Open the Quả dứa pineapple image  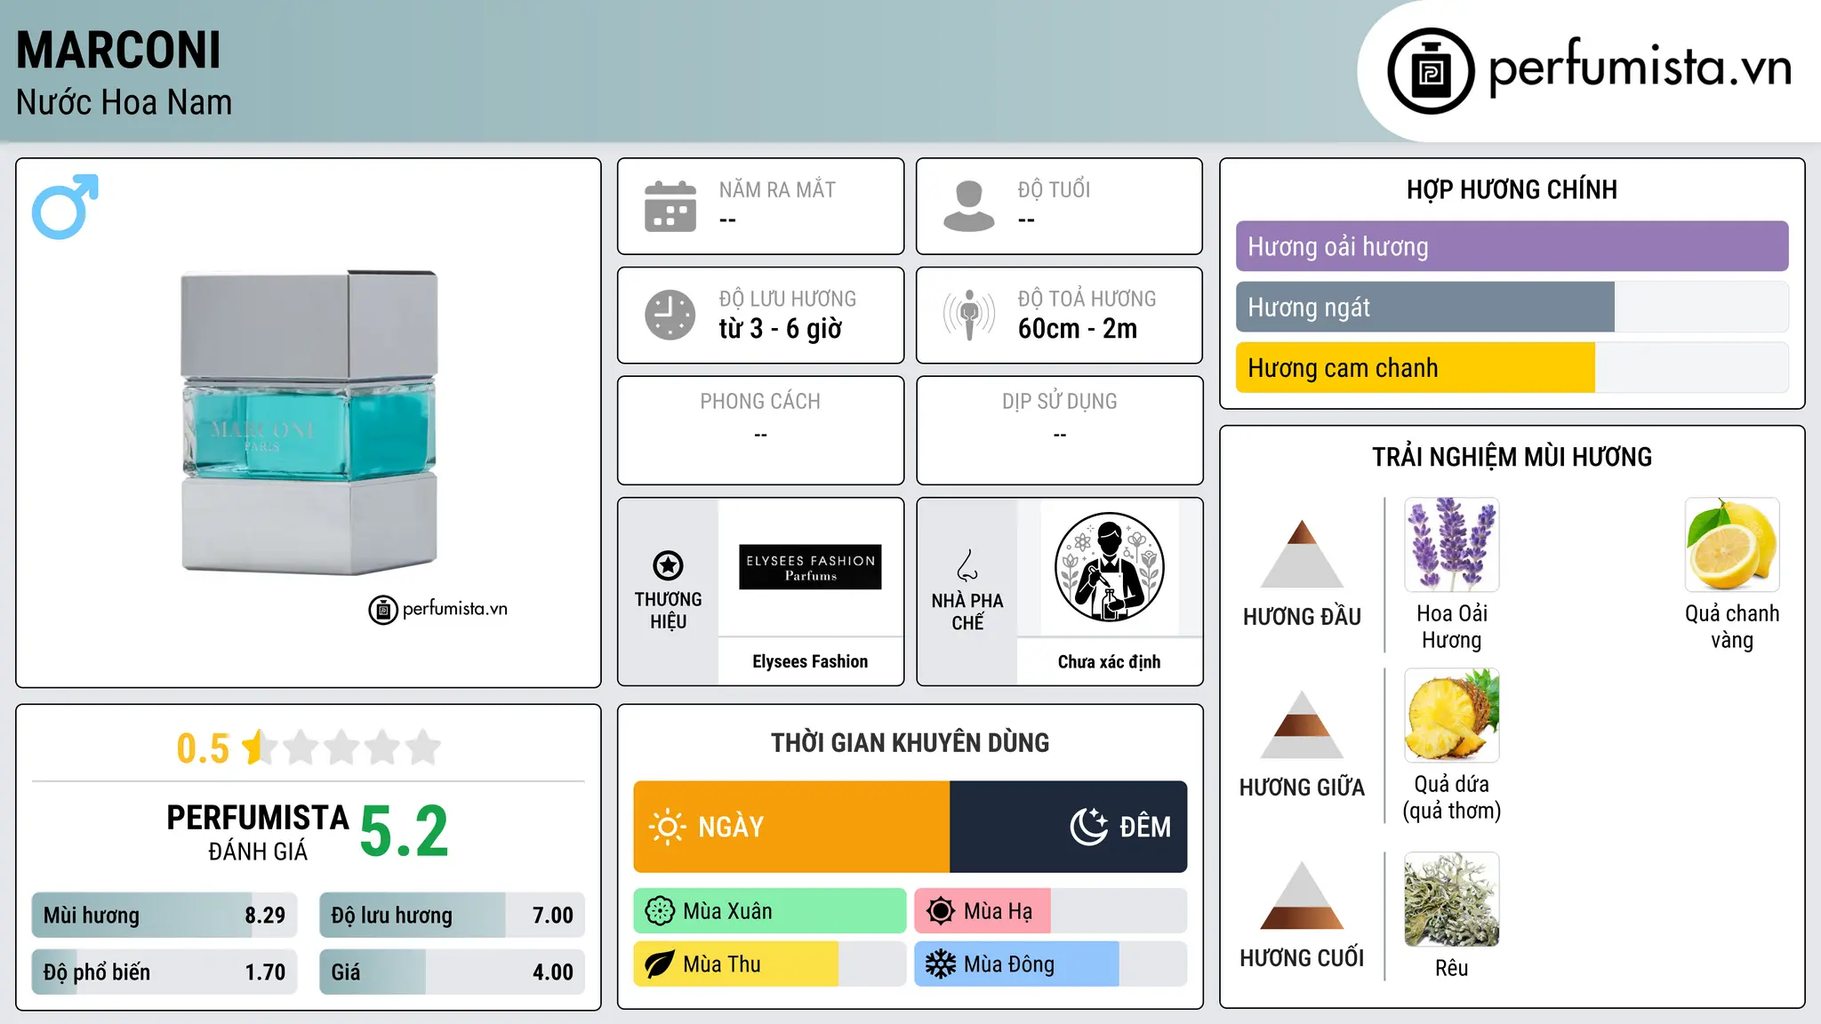coord(1452,716)
